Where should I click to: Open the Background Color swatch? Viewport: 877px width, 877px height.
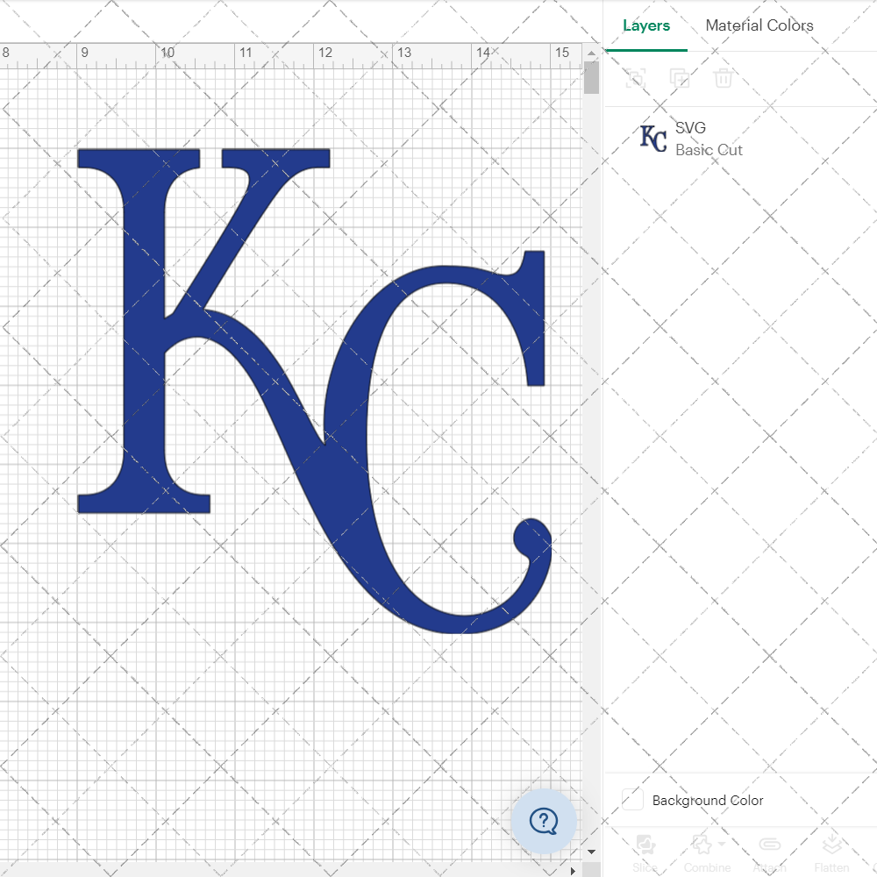tap(632, 799)
